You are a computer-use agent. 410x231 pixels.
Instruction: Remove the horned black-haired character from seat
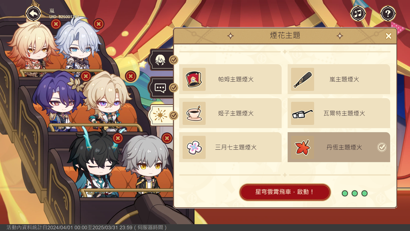tap(118, 138)
